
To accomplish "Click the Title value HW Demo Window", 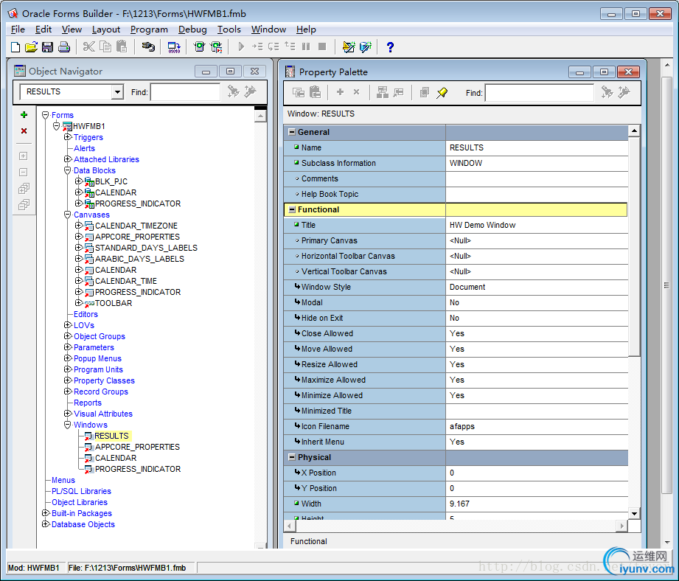I will [482, 225].
